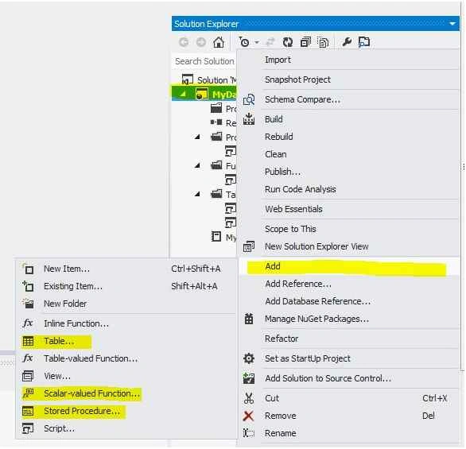Open Properties via the wrench icon

347,42
